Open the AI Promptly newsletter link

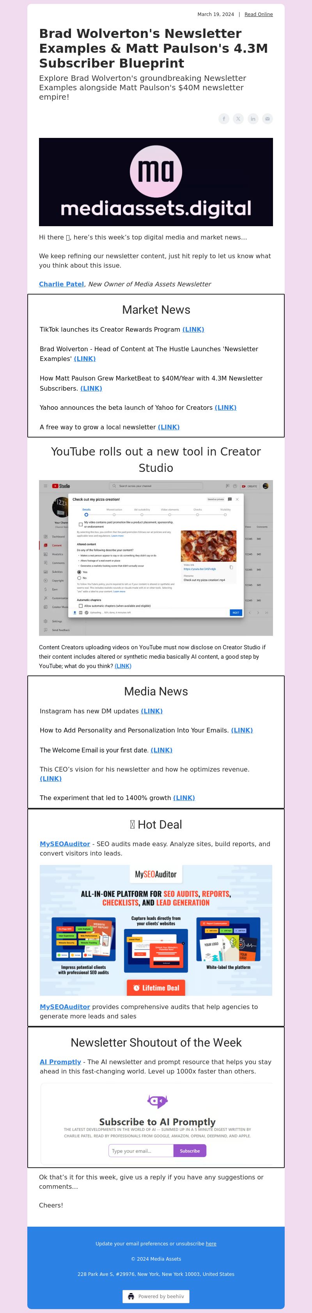[60, 1062]
